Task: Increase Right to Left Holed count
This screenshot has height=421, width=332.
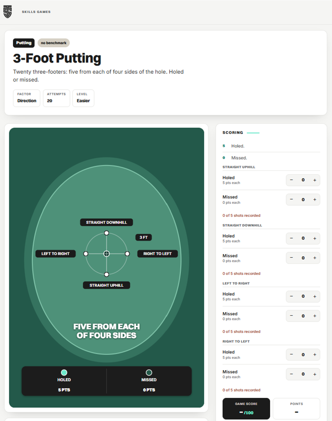Action: (x=315, y=355)
